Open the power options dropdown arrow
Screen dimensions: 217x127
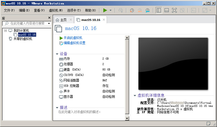click(x=111, y=10)
